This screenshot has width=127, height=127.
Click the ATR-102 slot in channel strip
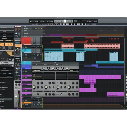click(18, 43)
